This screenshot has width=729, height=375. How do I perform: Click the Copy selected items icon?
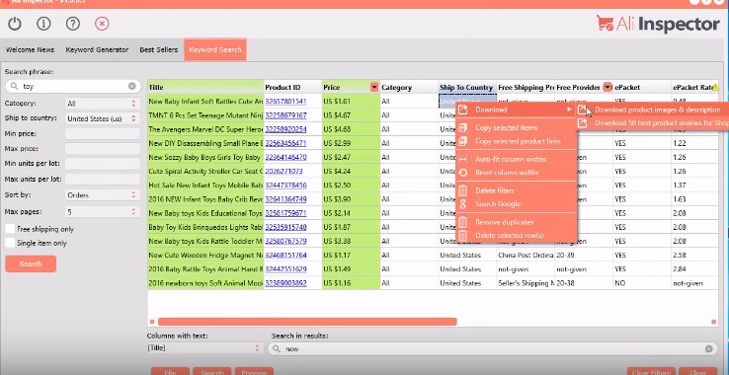462,127
